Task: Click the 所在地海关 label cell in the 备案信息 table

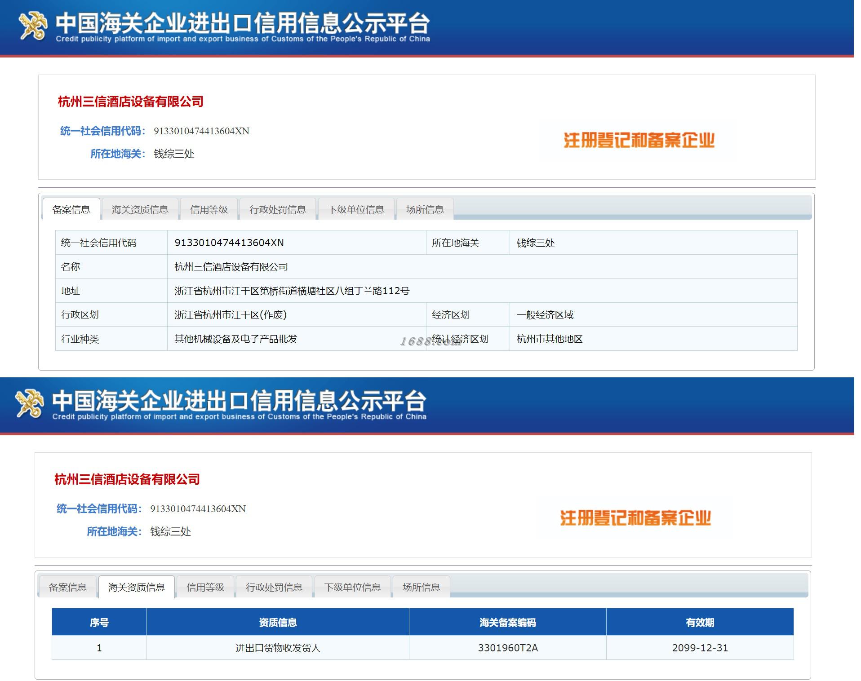Action: click(468, 243)
